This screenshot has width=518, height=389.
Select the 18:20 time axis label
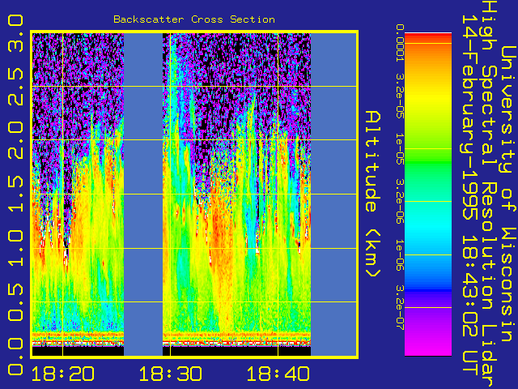pyautogui.click(x=63, y=374)
